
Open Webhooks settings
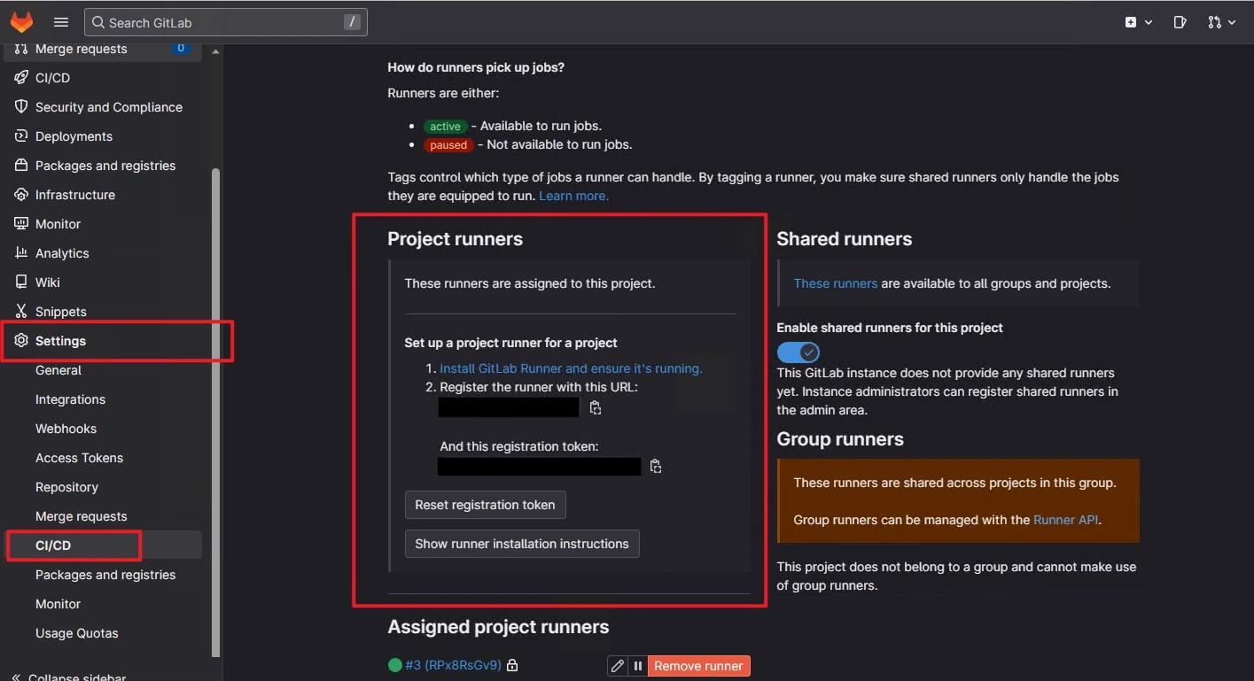(x=66, y=429)
